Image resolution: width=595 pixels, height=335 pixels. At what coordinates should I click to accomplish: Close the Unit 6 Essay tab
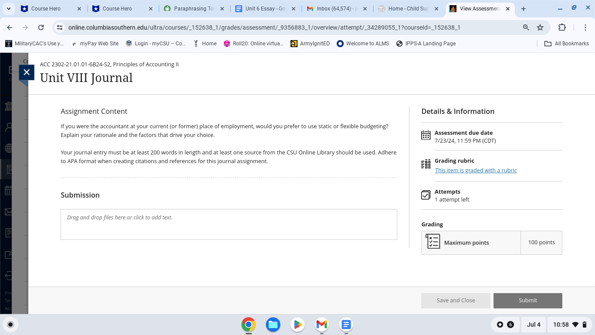tap(294, 9)
